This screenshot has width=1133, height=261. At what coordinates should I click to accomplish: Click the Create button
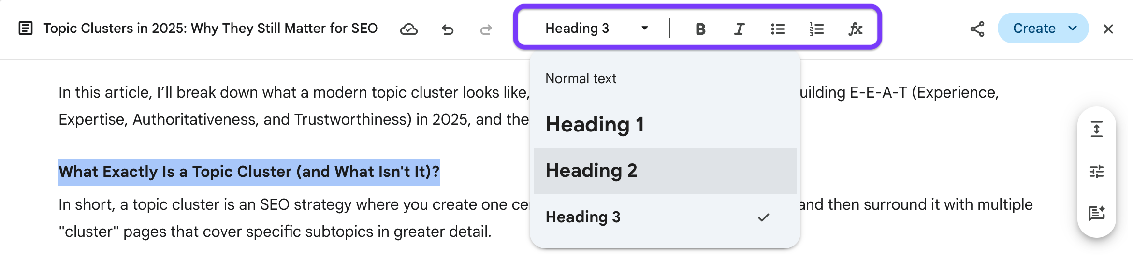click(1034, 29)
